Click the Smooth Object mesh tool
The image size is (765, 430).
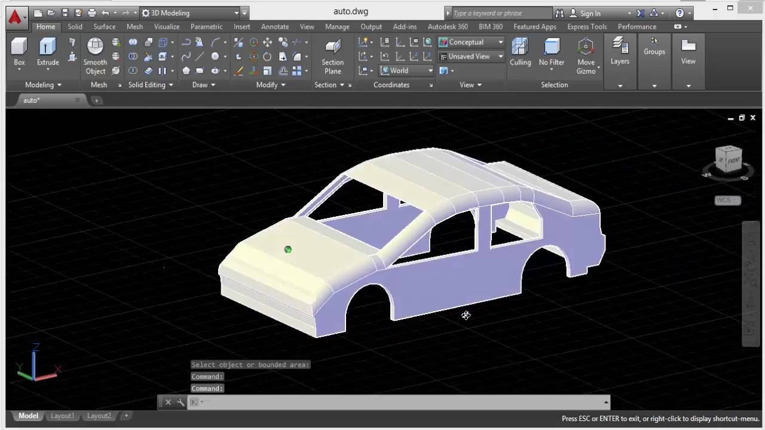click(95, 56)
